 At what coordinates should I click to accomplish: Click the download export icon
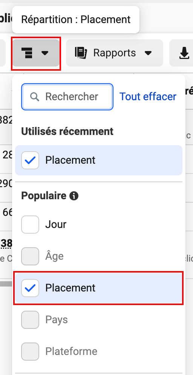(x=184, y=53)
